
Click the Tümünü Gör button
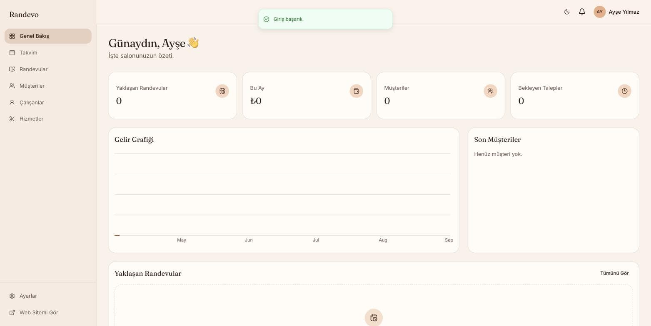[x=614, y=273]
